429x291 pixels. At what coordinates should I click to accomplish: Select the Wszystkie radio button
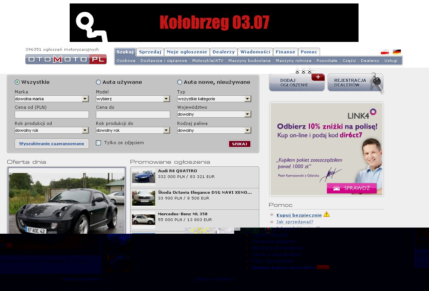point(17,82)
